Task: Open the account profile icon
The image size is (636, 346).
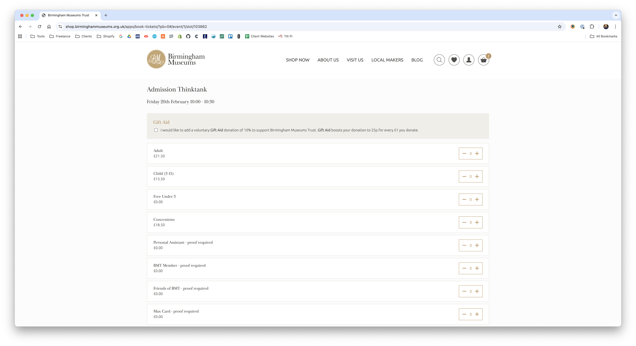Action: pyautogui.click(x=469, y=60)
